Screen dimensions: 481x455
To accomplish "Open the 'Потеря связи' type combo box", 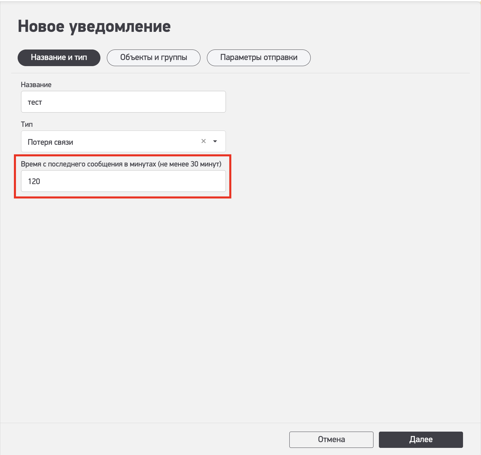I will pos(112,142).
